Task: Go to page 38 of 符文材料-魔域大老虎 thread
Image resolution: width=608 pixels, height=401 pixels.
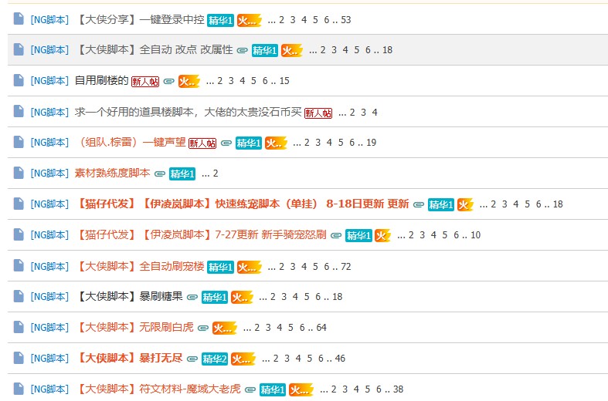Action: click(398, 389)
